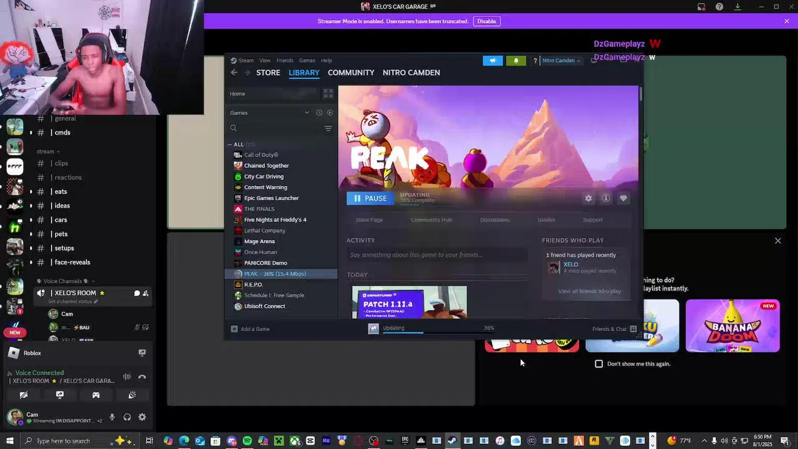Collapse the ALL games category

229,144
